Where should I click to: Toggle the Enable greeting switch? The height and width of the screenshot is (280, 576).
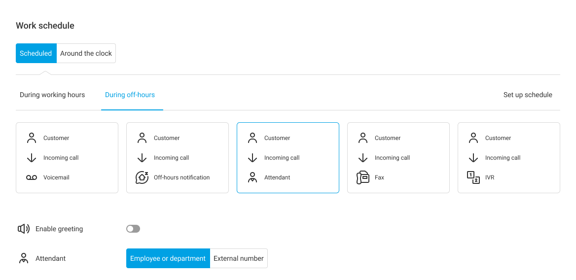[133, 229]
